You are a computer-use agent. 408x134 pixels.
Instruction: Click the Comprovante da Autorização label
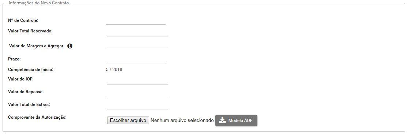click(37, 117)
